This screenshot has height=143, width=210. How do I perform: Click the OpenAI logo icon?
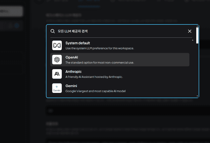click(57, 59)
